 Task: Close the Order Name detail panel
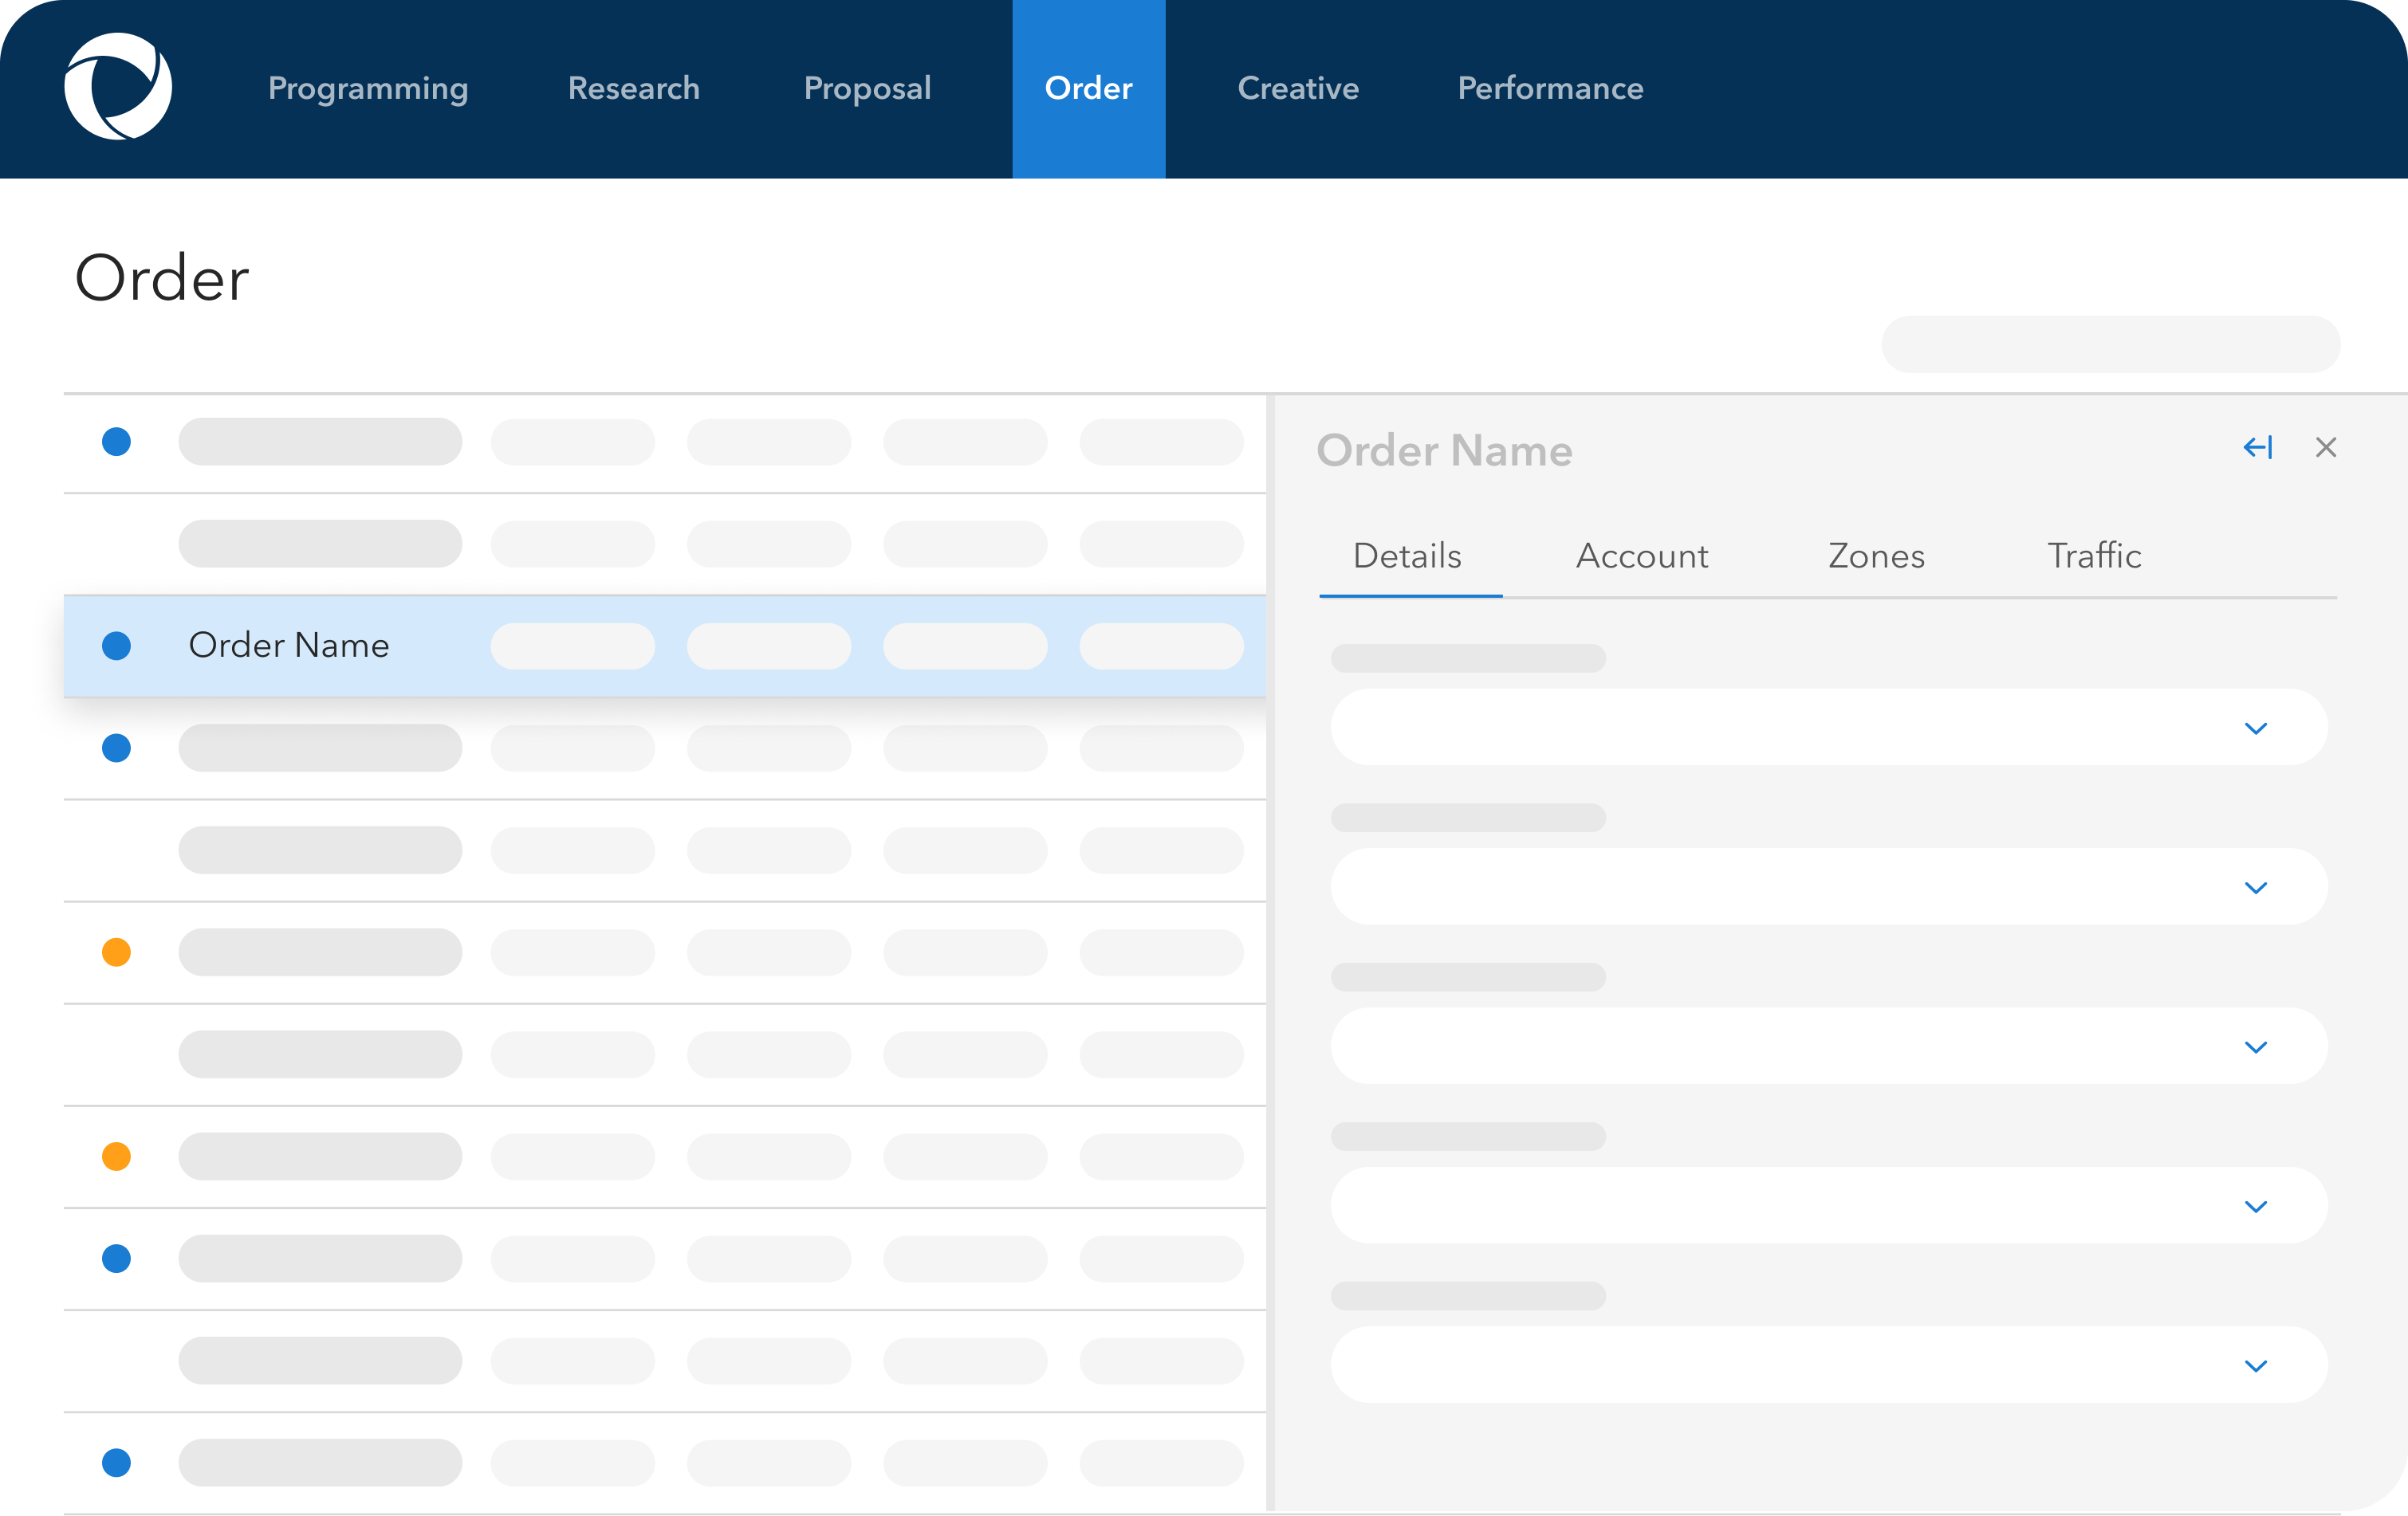point(2327,446)
